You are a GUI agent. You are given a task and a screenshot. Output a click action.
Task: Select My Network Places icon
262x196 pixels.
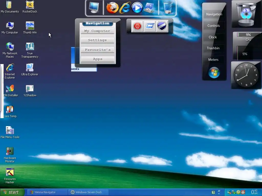tap(10, 50)
